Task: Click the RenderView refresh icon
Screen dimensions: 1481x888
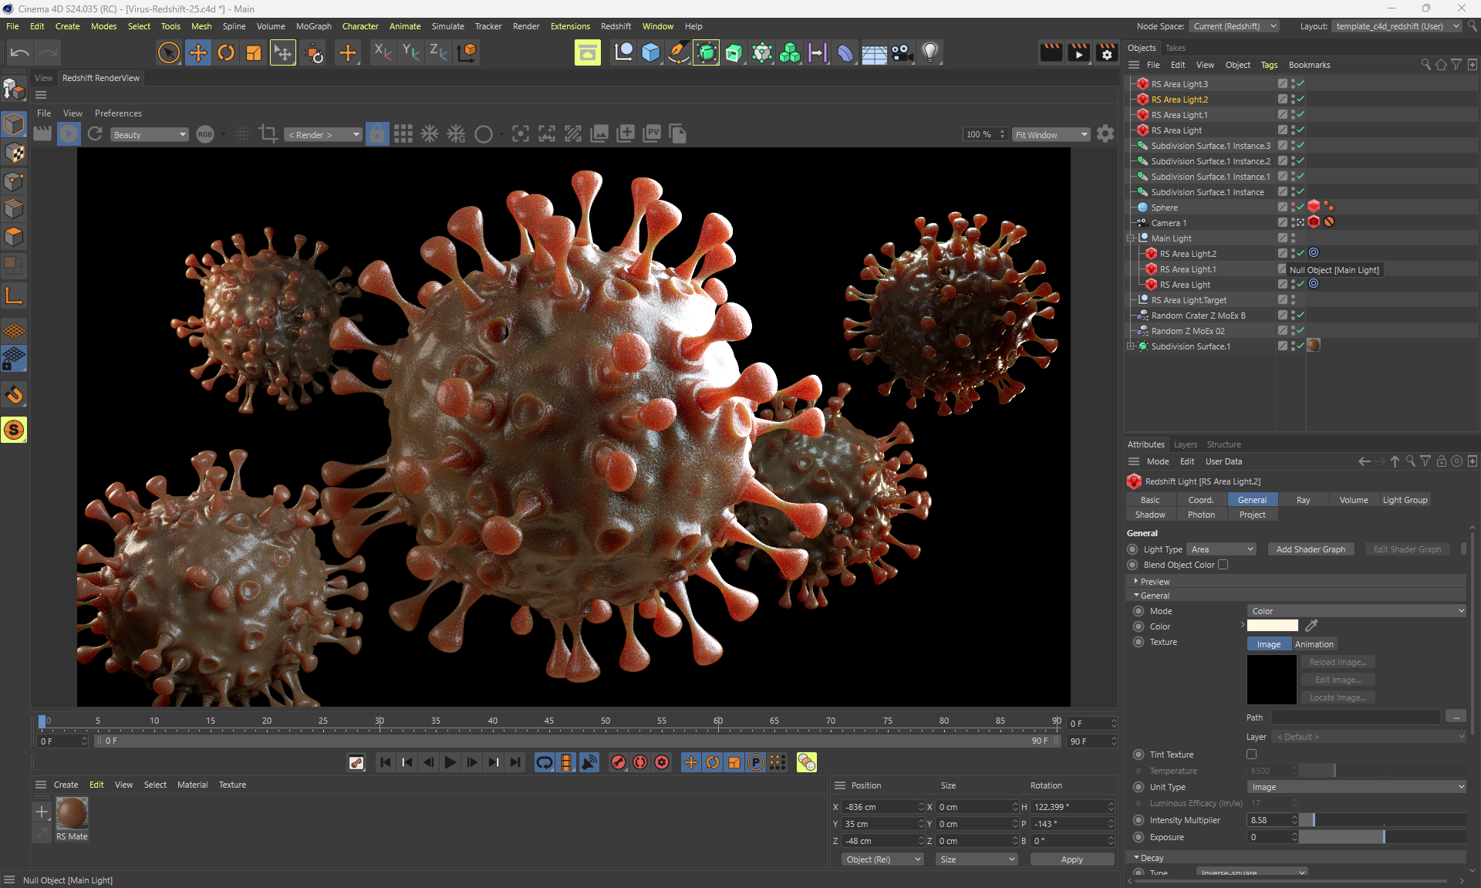Action: coord(95,134)
